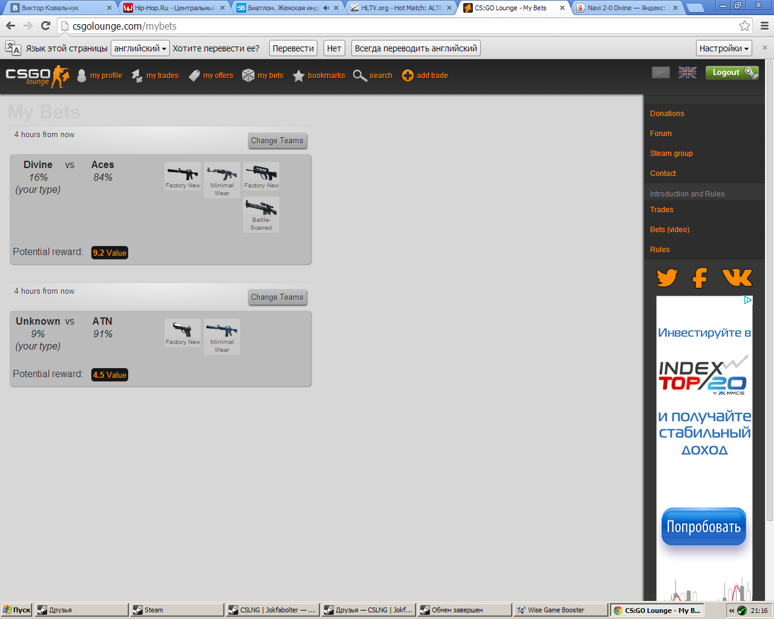The image size is (774, 619).
Task: Switch to the Виктор Ковальчук tab
Action: coord(60,8)
